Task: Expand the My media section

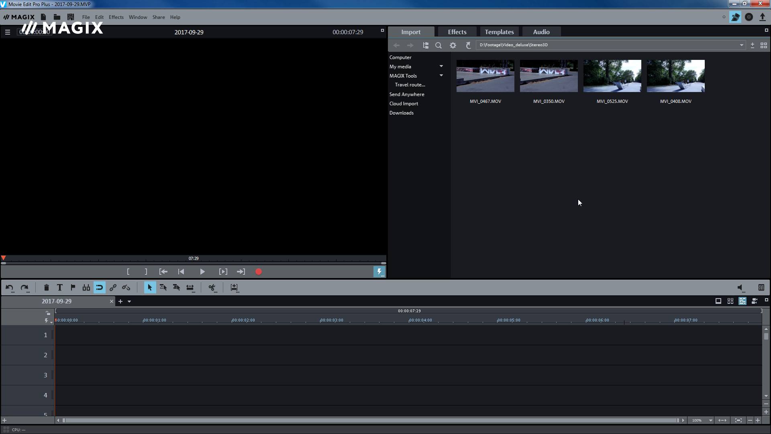Action: click(x=441, y=66)
